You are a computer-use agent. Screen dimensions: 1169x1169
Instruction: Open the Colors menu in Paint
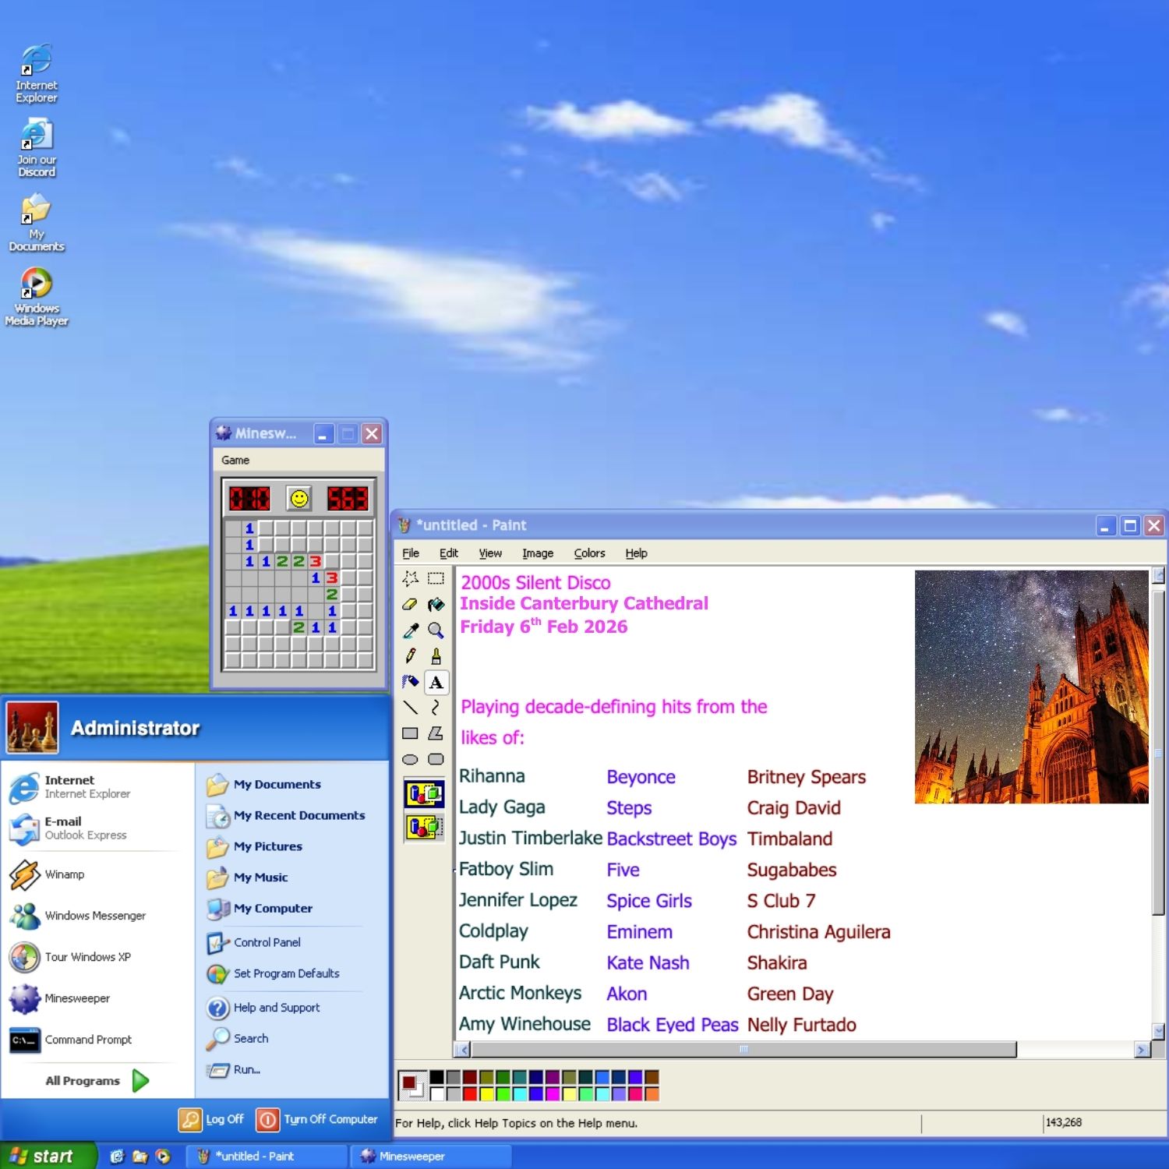[x=589, y=553]
